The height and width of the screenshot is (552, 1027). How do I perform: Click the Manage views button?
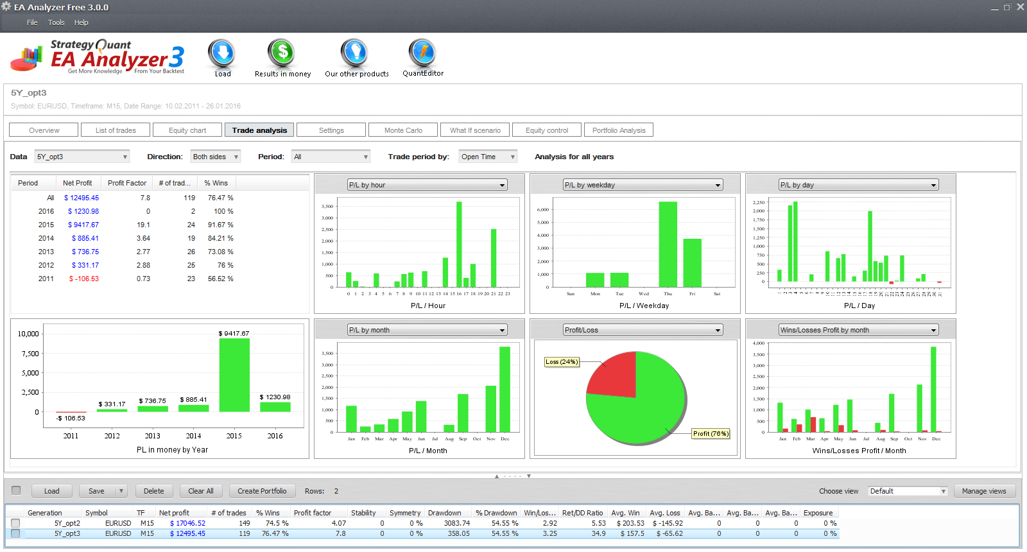(x=984, y=491)
